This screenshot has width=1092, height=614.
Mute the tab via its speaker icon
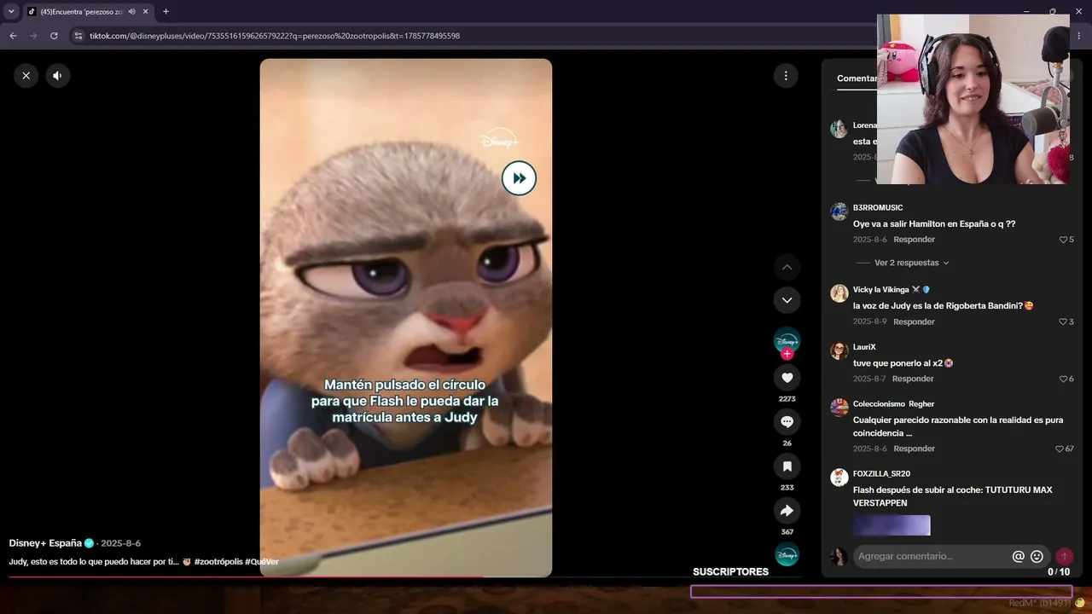pos(131,12)
